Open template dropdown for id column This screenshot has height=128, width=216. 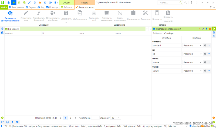(x=192, y=54)
